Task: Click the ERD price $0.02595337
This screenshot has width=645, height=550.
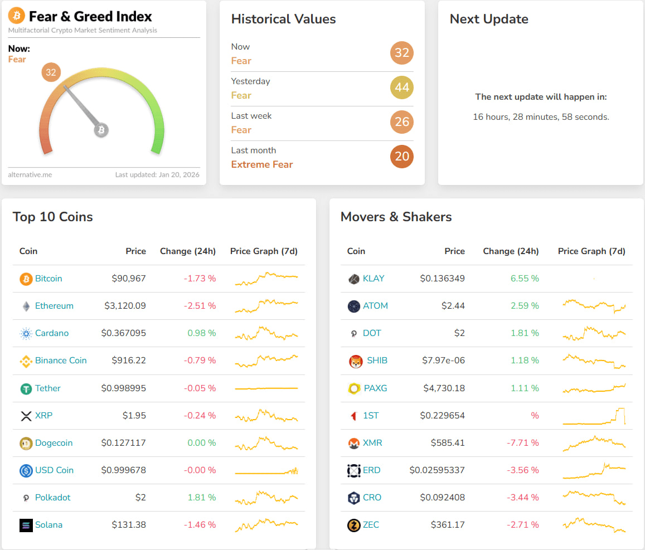Action: coord(437,470)
